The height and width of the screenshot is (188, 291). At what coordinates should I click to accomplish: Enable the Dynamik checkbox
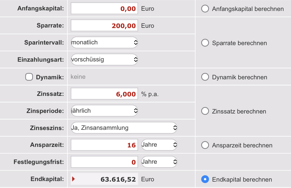pyautogui.click(x=29, y=77)
